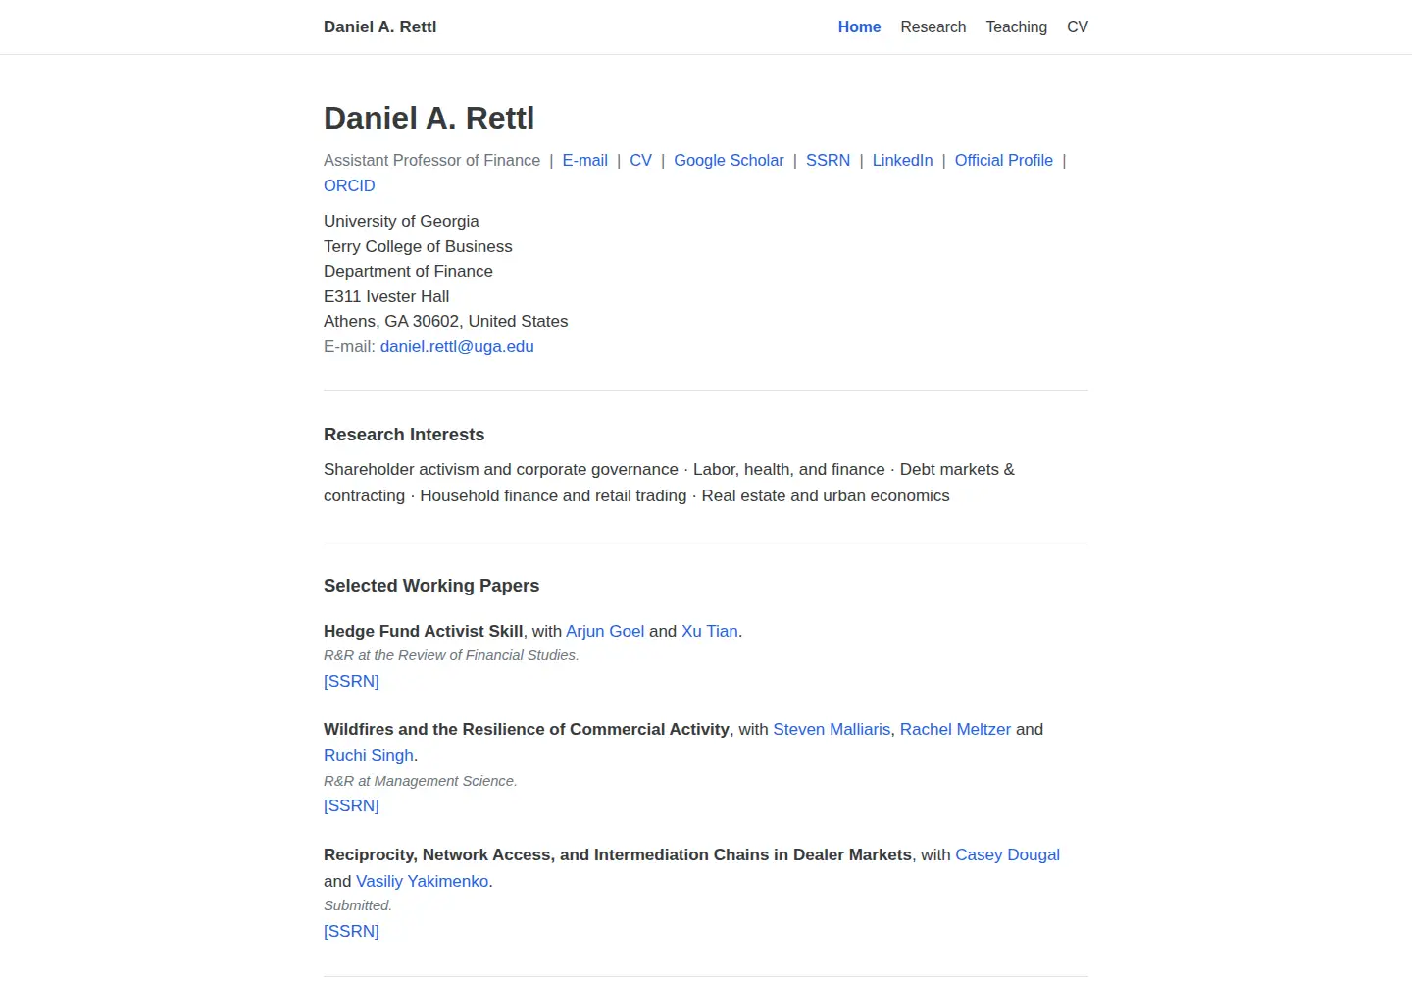Click the 'Assistant Professor of Finance' text
Screen dimensions: 1412x981
(x=431, y=161)
